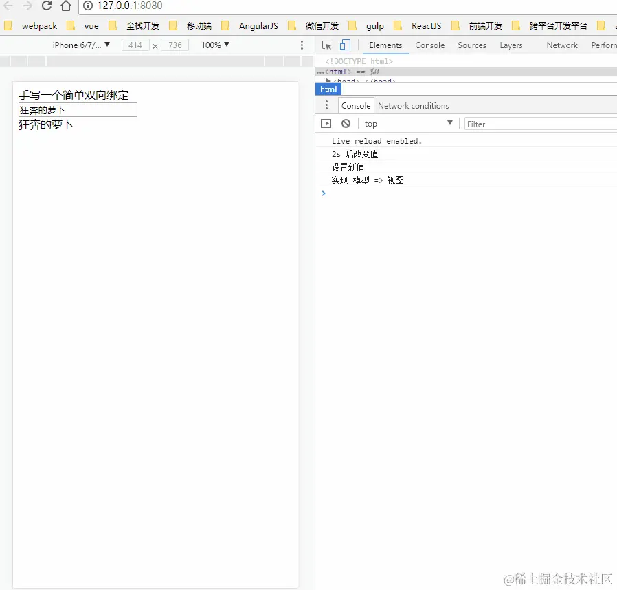Click the browser Home icon
The height and width of the screenshot is (590, 617).
point(65,7)
